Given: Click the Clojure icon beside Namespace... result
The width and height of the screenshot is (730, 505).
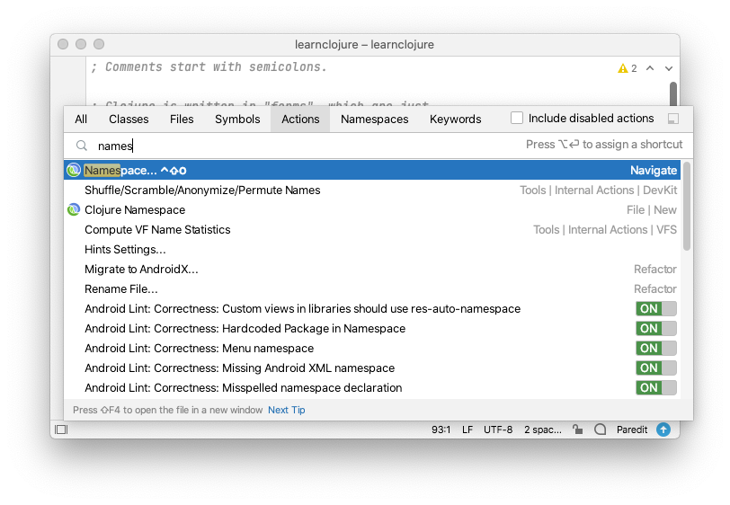Looking at the screenshot, I should pos(74,171).
